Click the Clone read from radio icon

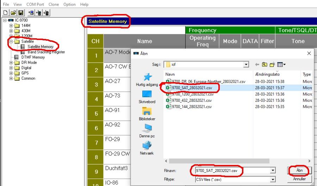pos(31,13)
